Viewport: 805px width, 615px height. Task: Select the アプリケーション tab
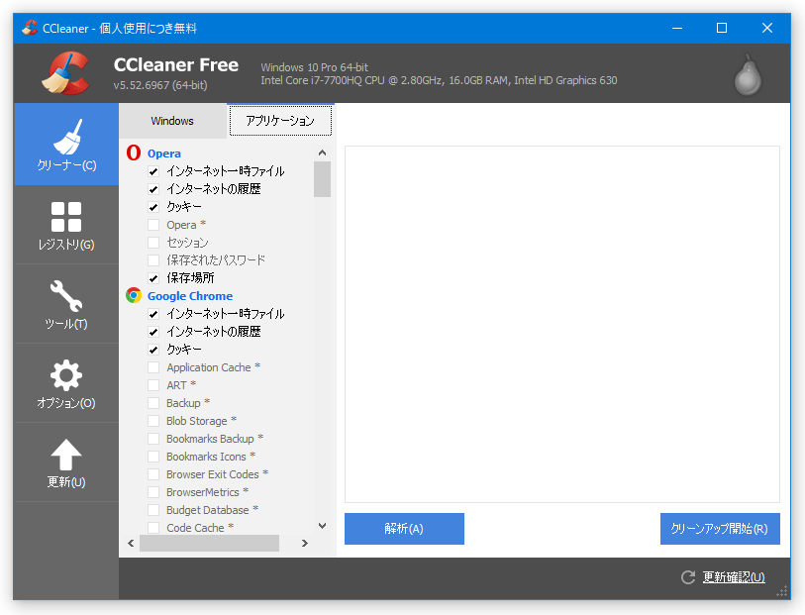pos(280,121)
